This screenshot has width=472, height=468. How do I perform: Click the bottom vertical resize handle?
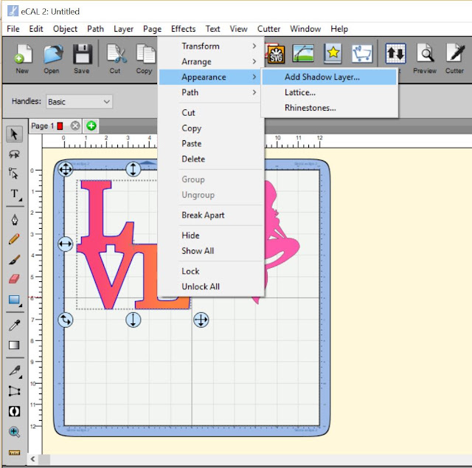pyautogui.click(x=133, y=320)
